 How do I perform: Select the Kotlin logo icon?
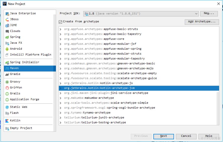[x=7, y=121]
